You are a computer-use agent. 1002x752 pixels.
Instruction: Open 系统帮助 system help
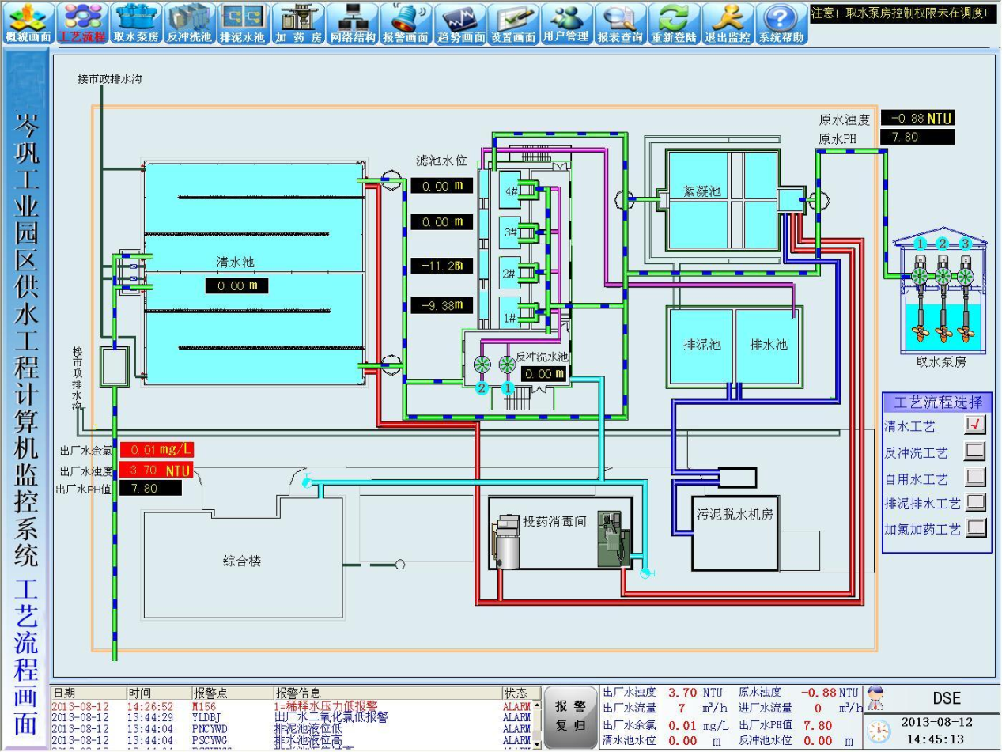click(x=781, y=24)
